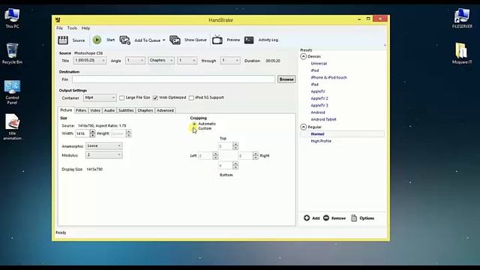Click the preset Options document icon
The width and height of the screenshot is (480, 270).
pos(354,218)
